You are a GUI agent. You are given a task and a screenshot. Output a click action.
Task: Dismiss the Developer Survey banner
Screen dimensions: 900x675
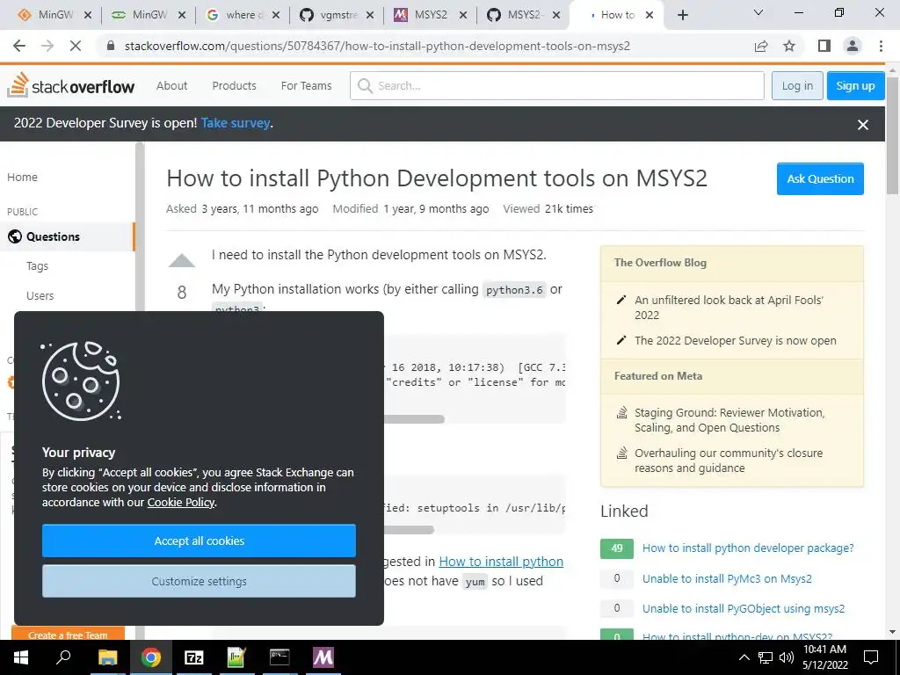click(x=863, y=125)
